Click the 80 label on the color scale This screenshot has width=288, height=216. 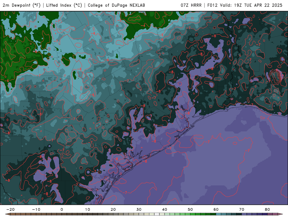pos(267,210)
